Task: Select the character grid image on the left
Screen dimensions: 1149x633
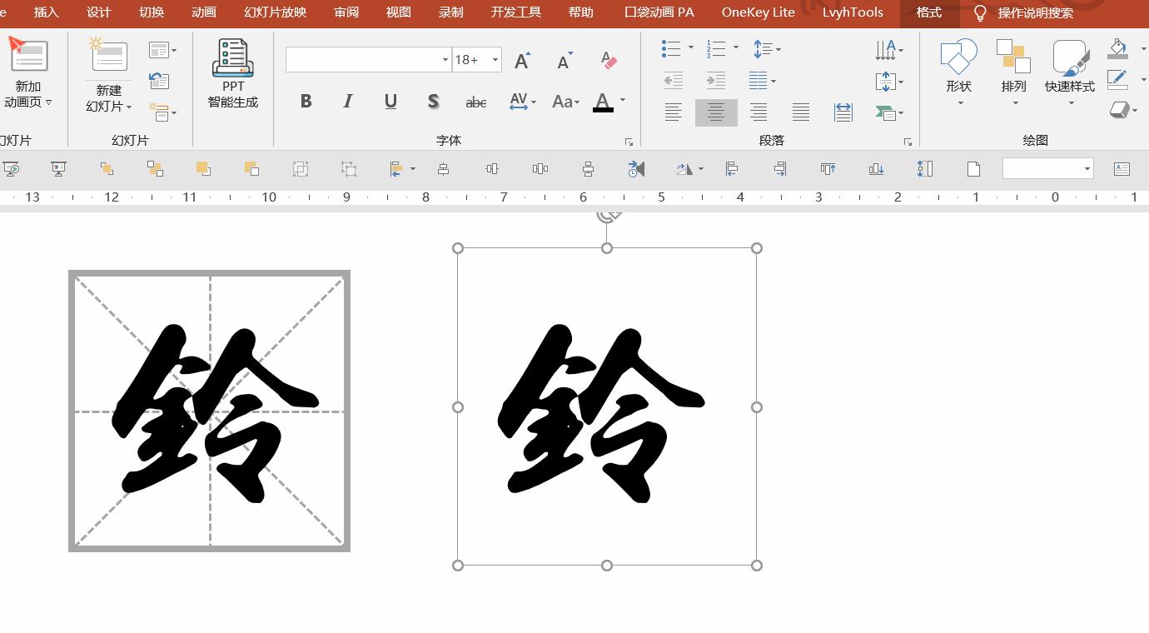Action: (x=209, y=410)
